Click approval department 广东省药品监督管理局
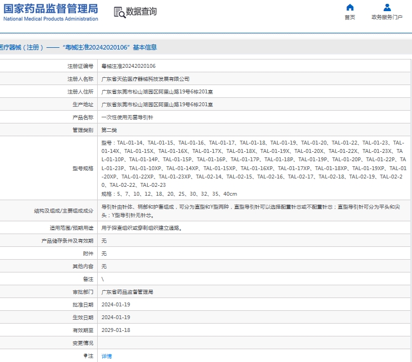The height and width of the screenshot is (362, 412). pyautogui.click(x=127, y=292)
